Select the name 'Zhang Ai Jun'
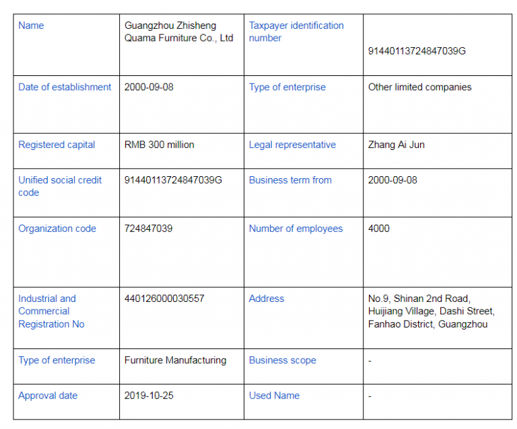 (397, 145)
